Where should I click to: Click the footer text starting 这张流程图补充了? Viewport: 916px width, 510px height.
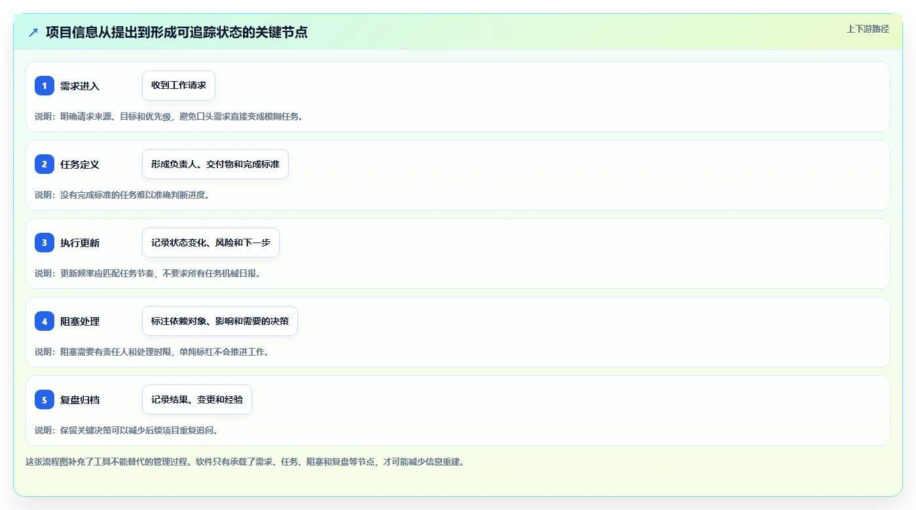pyautogui.click(x=245, y=462)
